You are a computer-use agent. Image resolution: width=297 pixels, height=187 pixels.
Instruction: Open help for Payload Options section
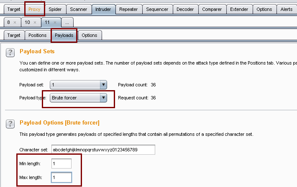[x=10, y=124]
